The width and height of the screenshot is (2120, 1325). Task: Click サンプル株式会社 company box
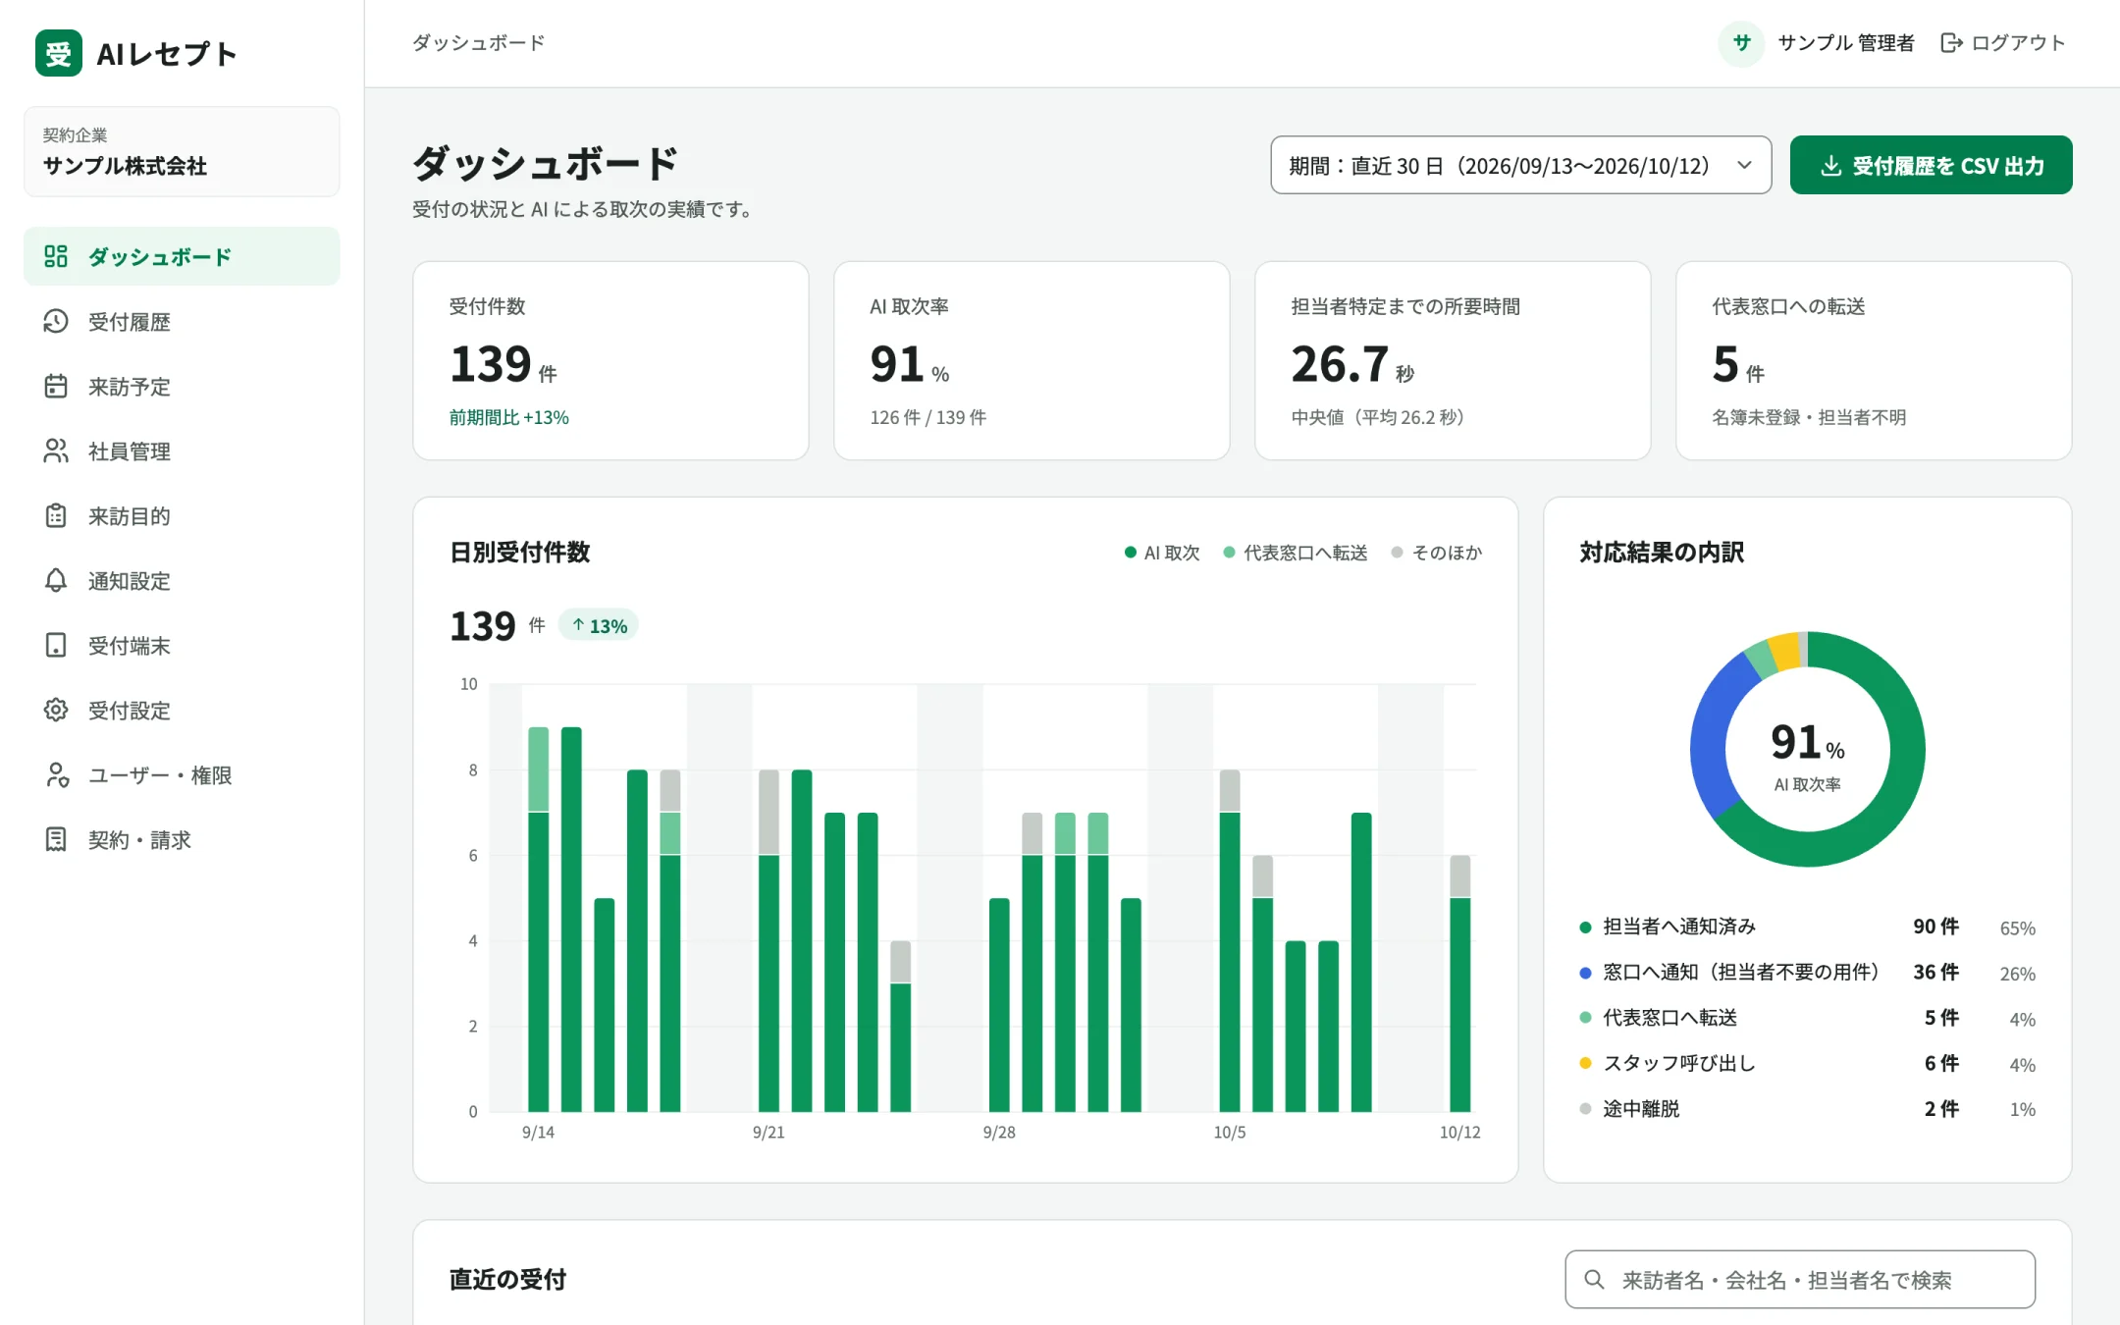point(182,151)
